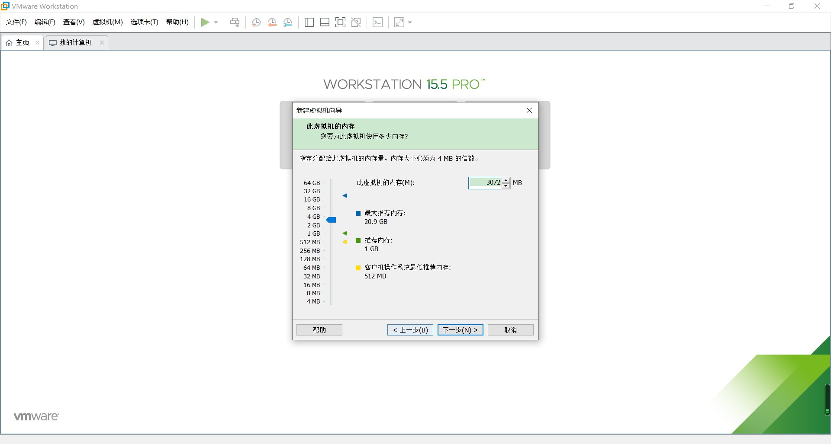The width and height of the screenshot is (831, 444).
Task: Click the 客户机操作系统最低推荐内存: legend text
Action: pyautogui.click(x=408, y=267)
